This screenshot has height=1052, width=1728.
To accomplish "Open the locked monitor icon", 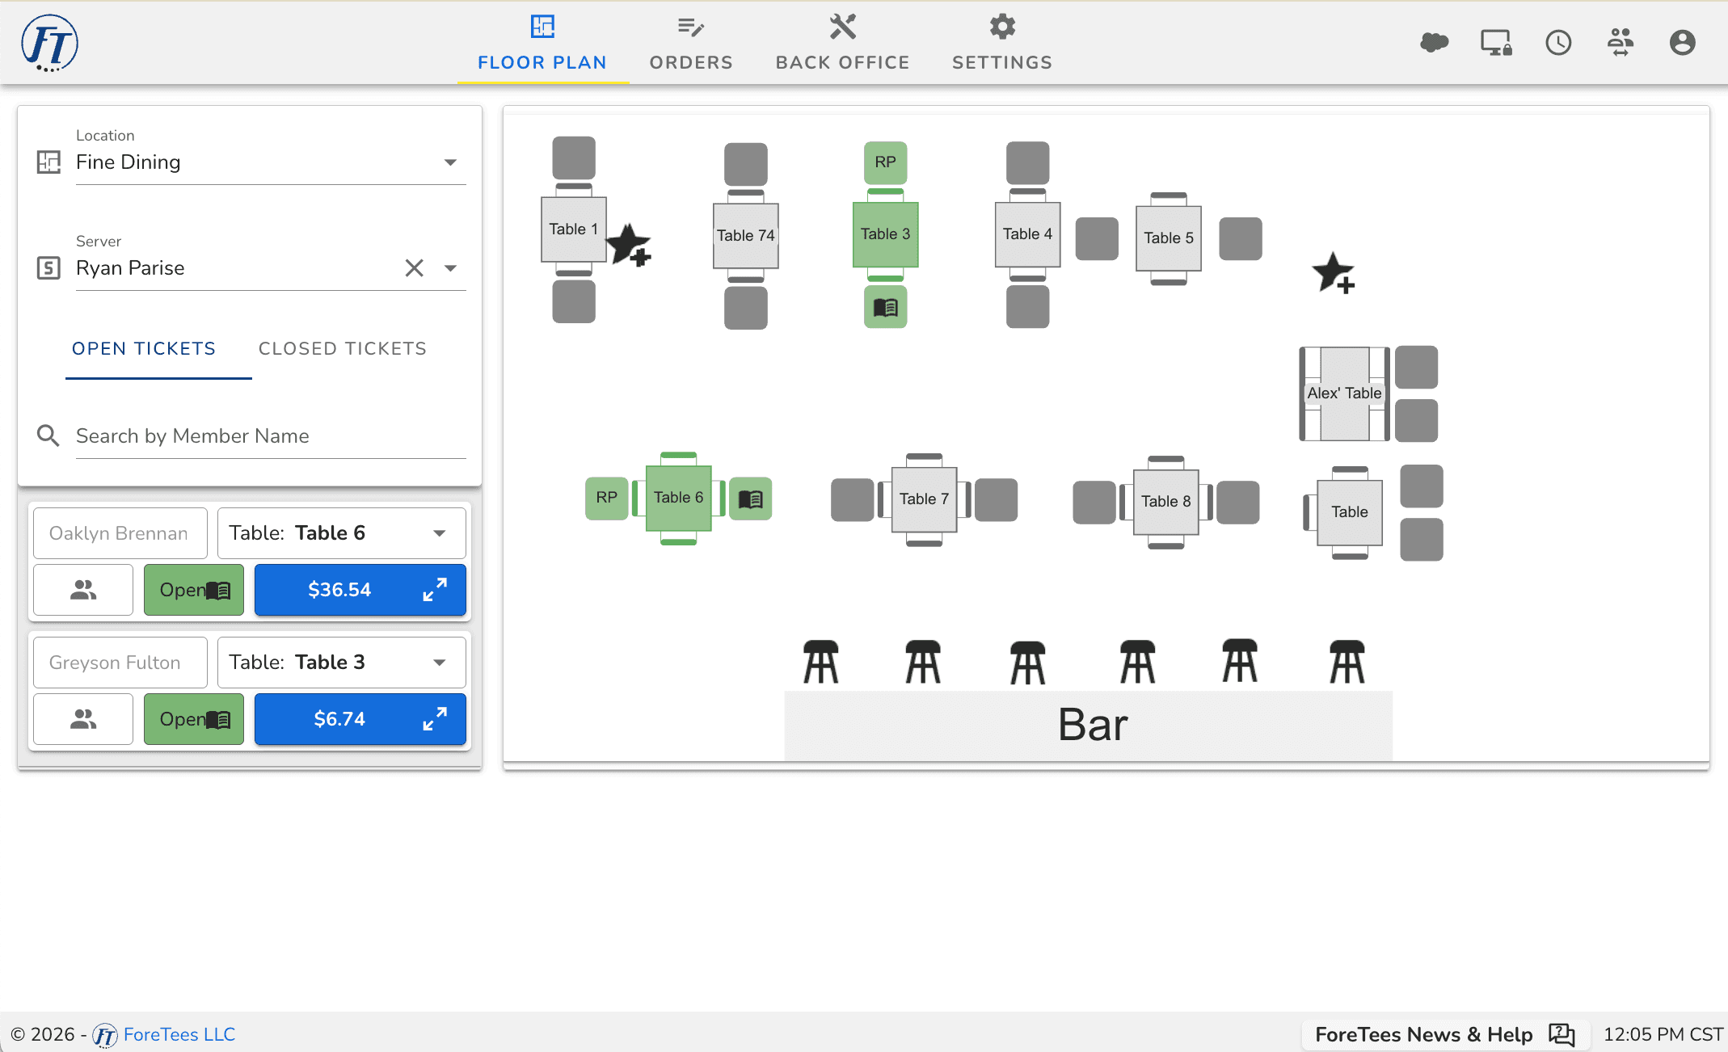I will 1495,42.
